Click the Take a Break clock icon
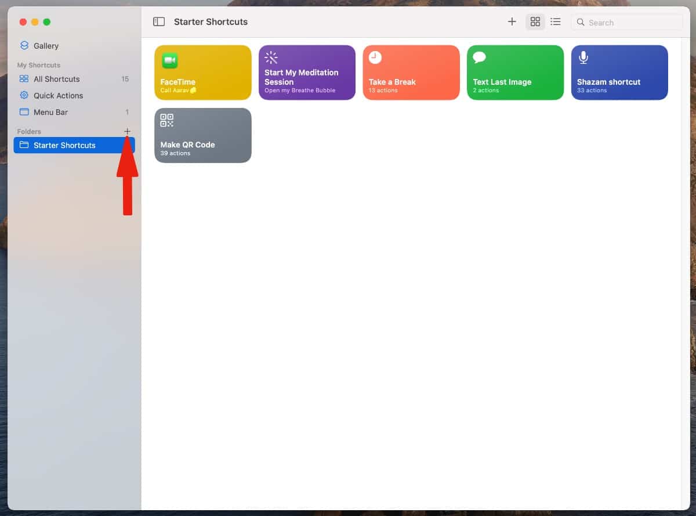 click(x=375, y=57)
